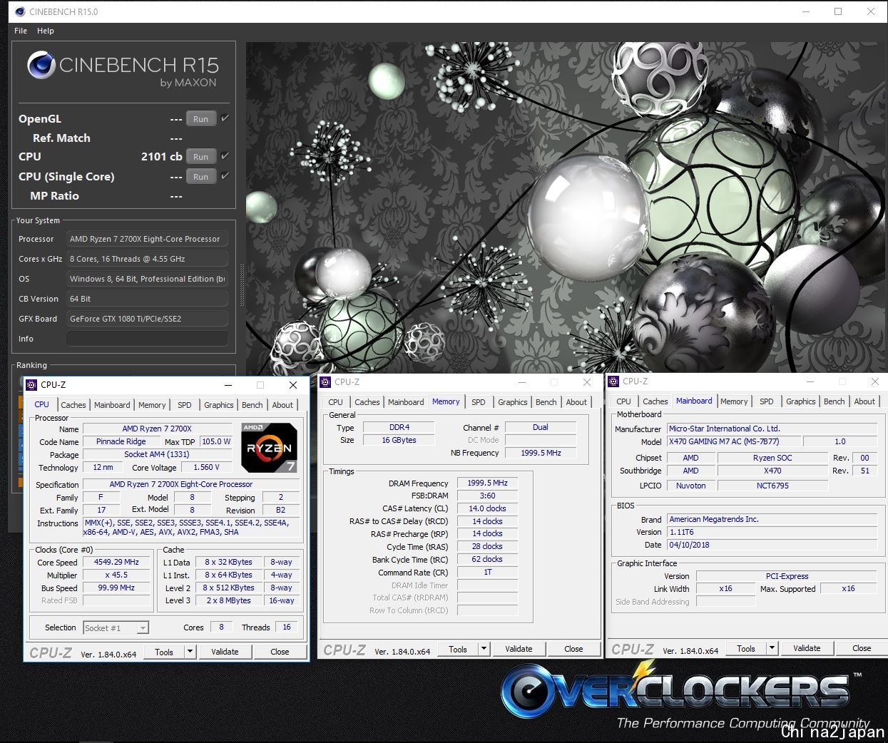Image resolution: width=888 pixels, height=743 pixels.
Task: Select CPU tab in Memory window
Action: (336, 401)
